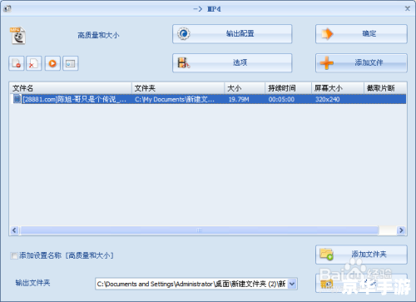Expand the output folder path dropdown
This screenshot has height=302, width=416.
292,284
